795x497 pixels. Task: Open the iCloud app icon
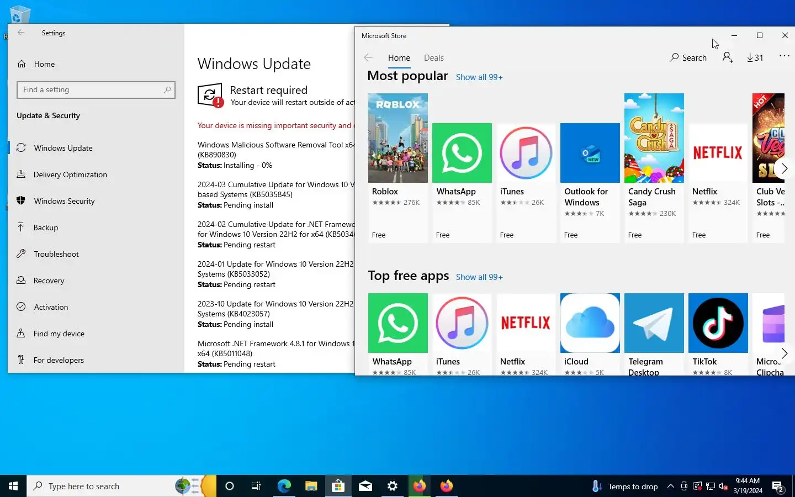(590, 322)
